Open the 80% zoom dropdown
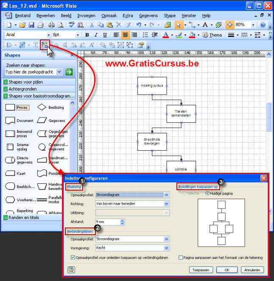274x281 pixels. coord(253,25)
